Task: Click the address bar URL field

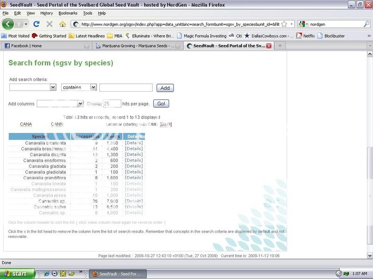Action: [x=180, y=24]
